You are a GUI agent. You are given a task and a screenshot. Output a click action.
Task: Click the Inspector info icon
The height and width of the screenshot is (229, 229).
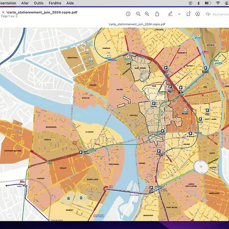(x=128, y=14)
